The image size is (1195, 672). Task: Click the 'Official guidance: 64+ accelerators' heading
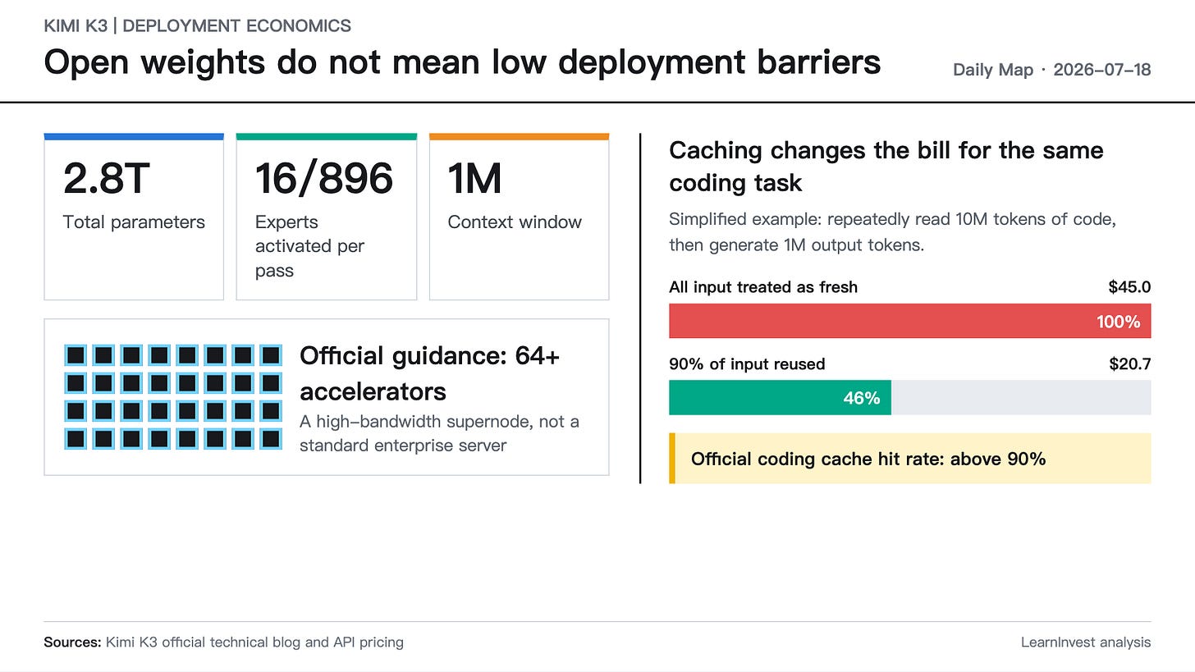pos(429,373)
